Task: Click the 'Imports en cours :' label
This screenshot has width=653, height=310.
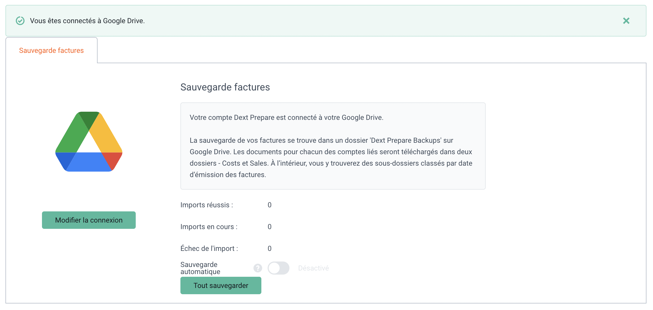Action: 209,227
